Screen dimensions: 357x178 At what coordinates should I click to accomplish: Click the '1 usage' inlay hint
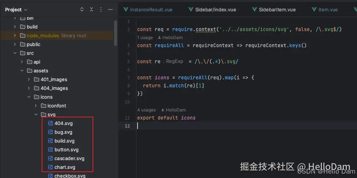click(x=145, y=38)
